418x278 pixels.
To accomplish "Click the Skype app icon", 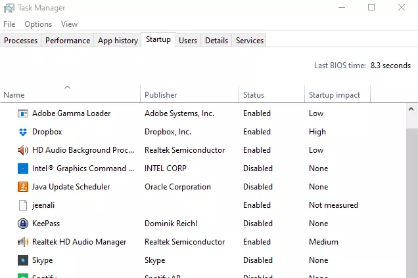I will tap(23, 260).
